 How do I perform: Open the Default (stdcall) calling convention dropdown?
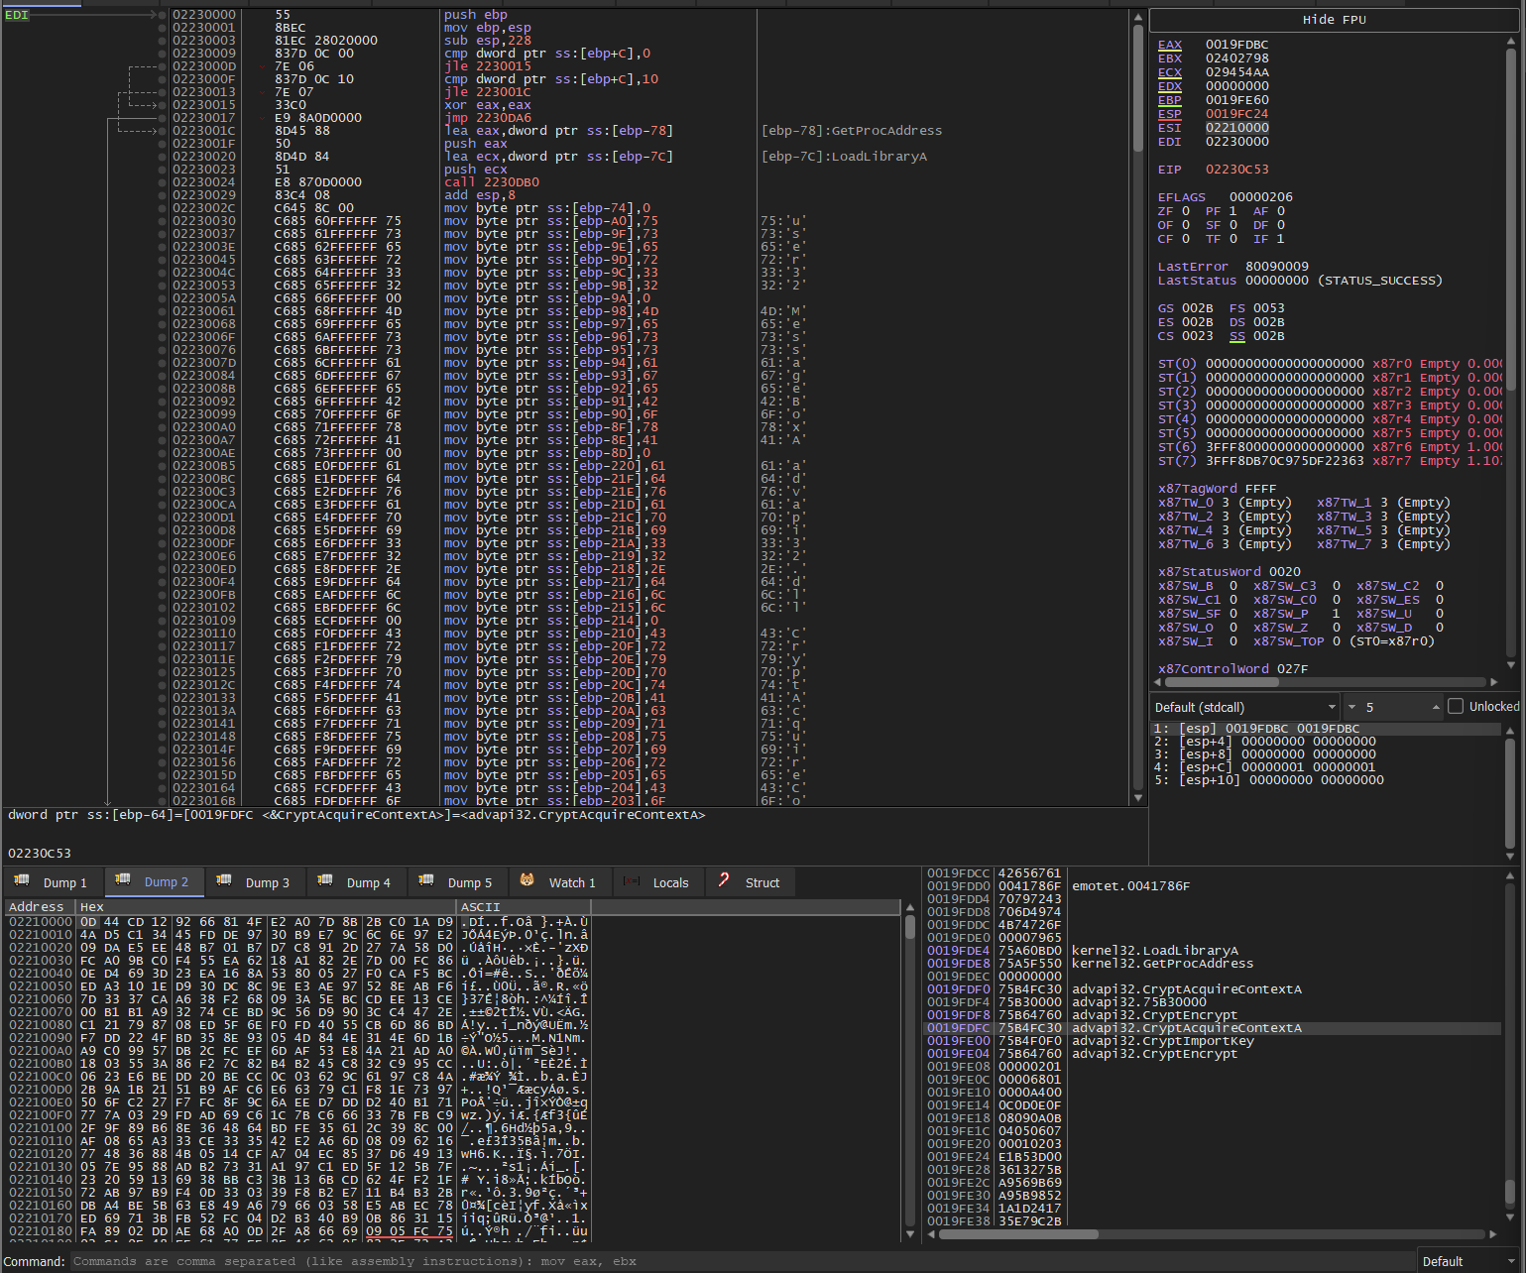[1245, 707]
